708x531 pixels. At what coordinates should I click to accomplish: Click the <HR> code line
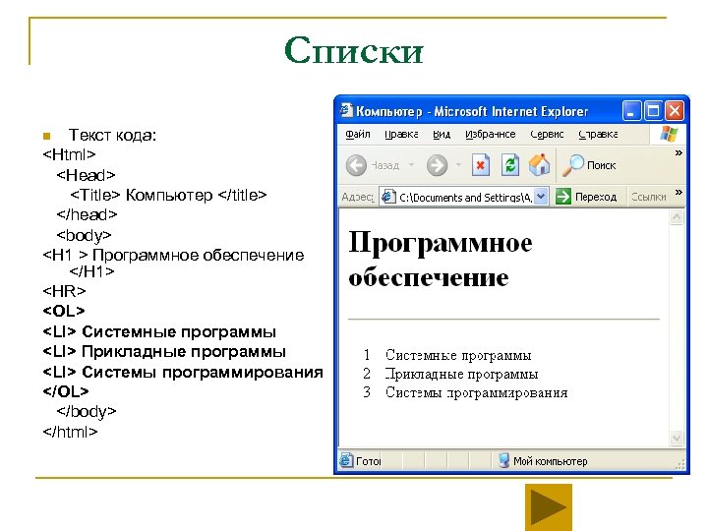tap(64, 291)
